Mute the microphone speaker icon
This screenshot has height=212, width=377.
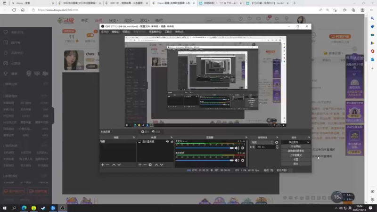(x=237, y=148)
